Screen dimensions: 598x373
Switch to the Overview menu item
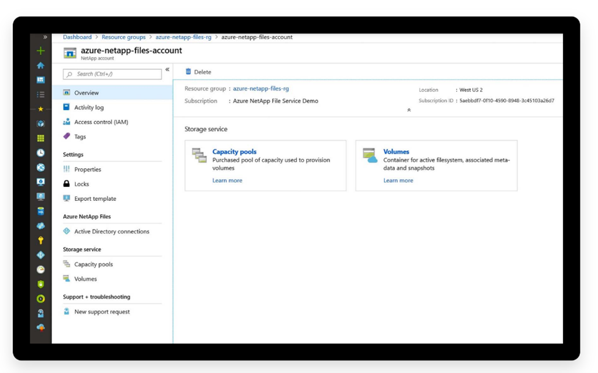(87, 92)
